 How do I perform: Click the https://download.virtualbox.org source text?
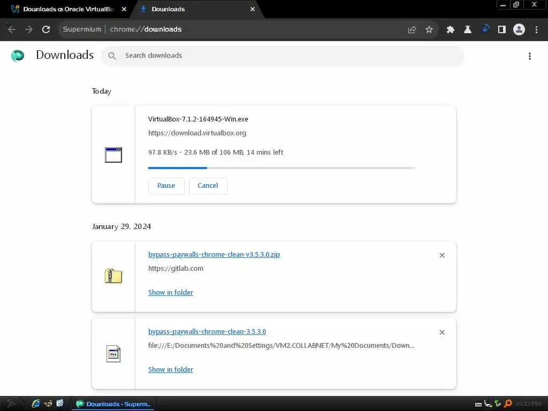[x=197, y=133]
